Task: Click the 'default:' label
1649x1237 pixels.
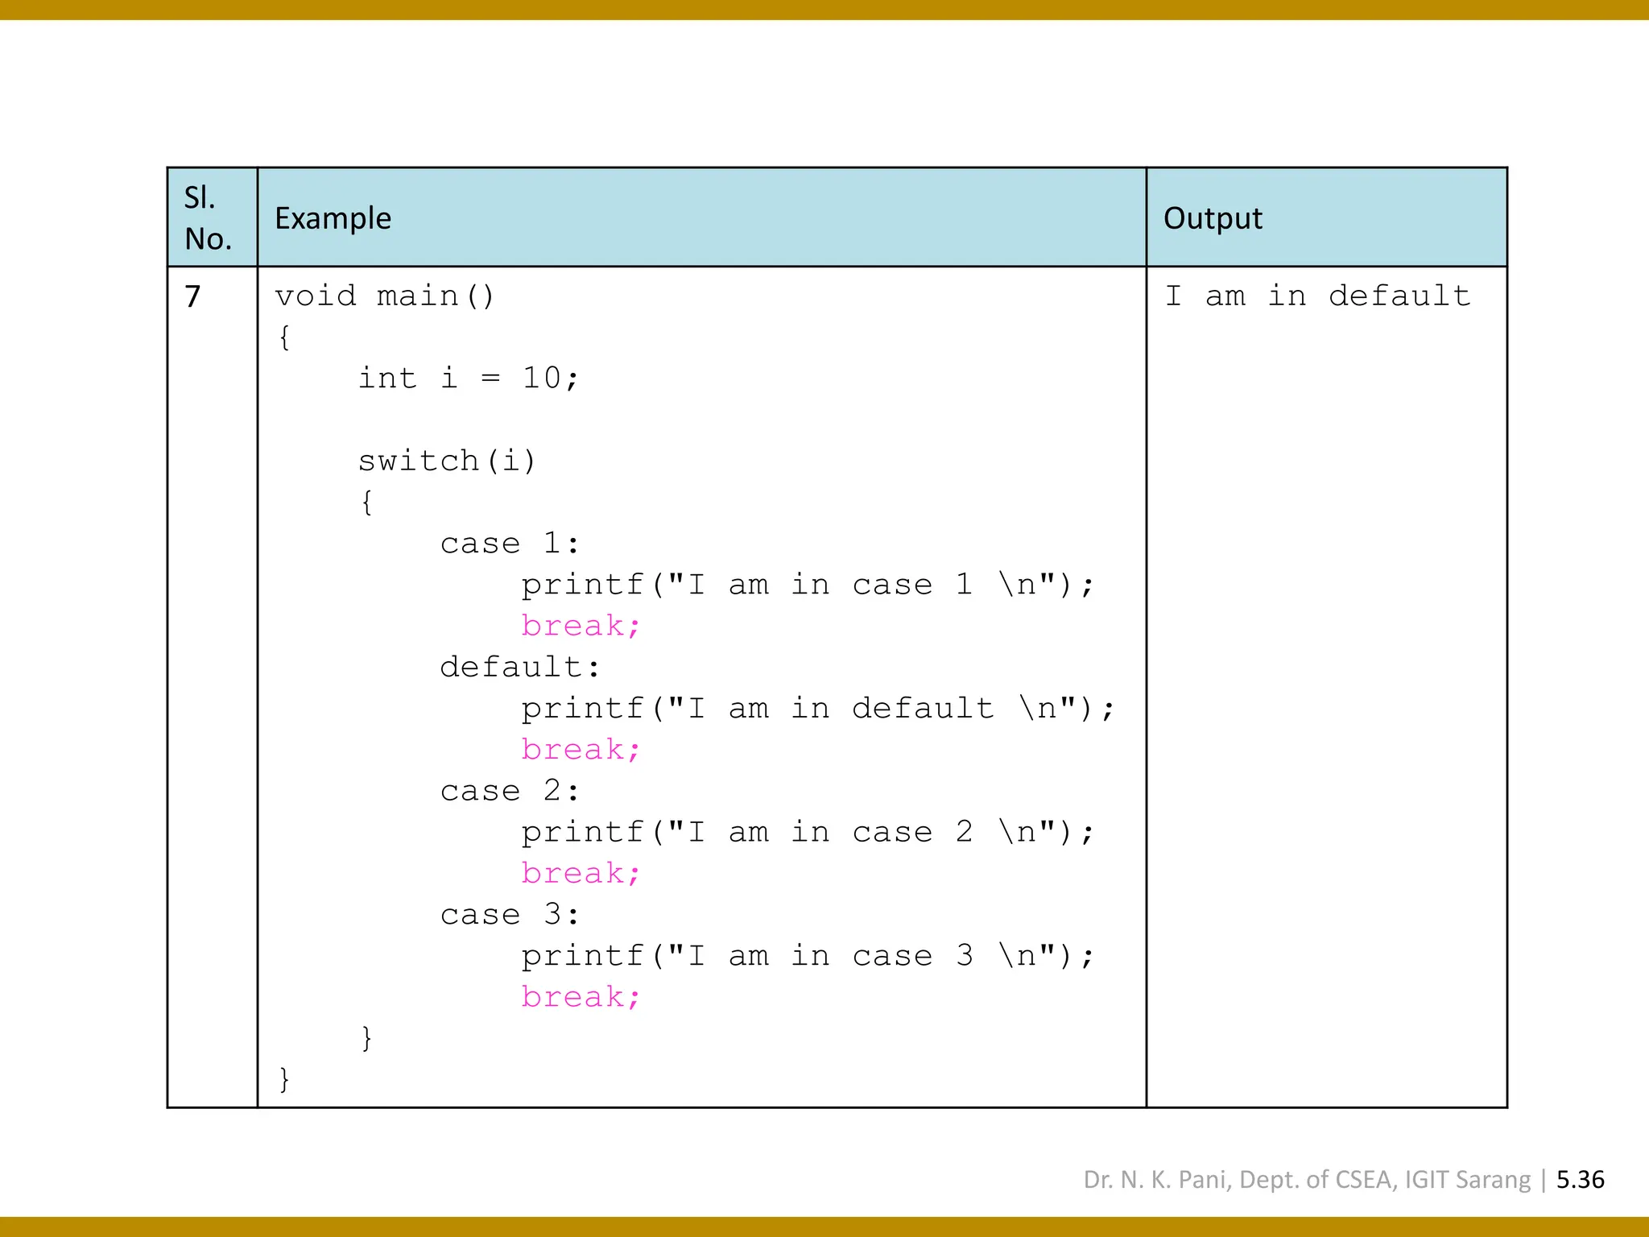Action: click(x=520, y=668)
